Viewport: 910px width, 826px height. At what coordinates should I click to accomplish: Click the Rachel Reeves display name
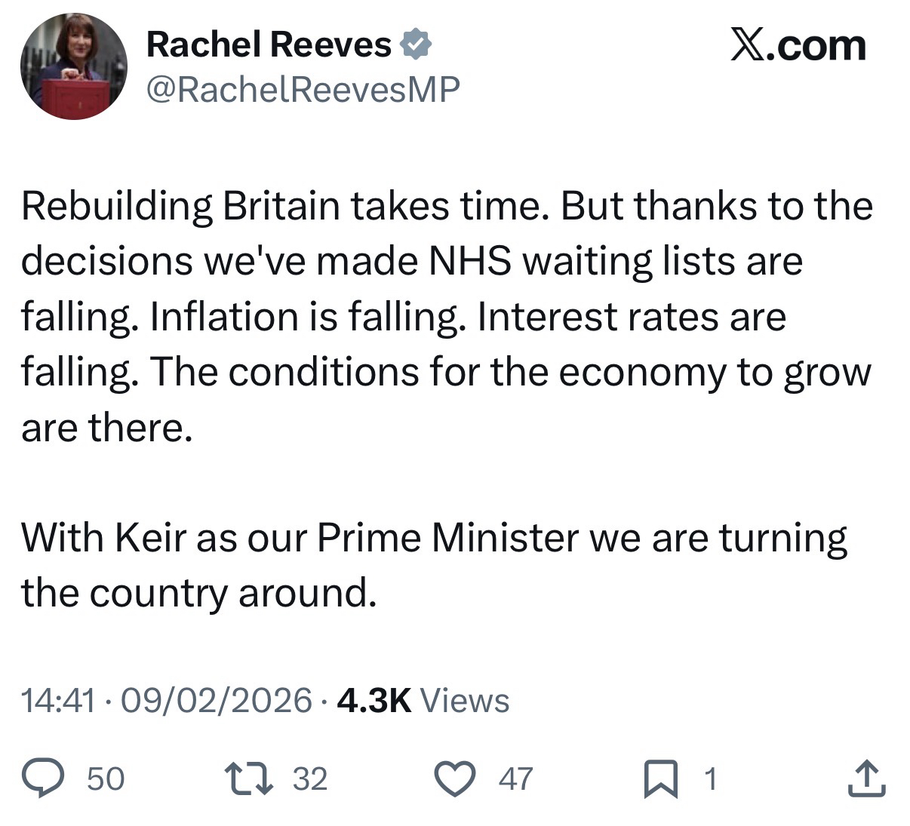click(x=269, y=45)
